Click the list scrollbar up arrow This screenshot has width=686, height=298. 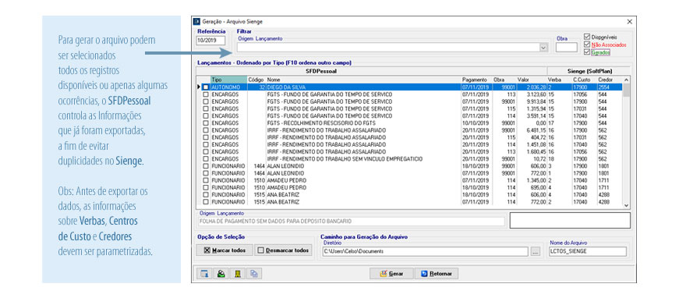click(x=626, y=80)
